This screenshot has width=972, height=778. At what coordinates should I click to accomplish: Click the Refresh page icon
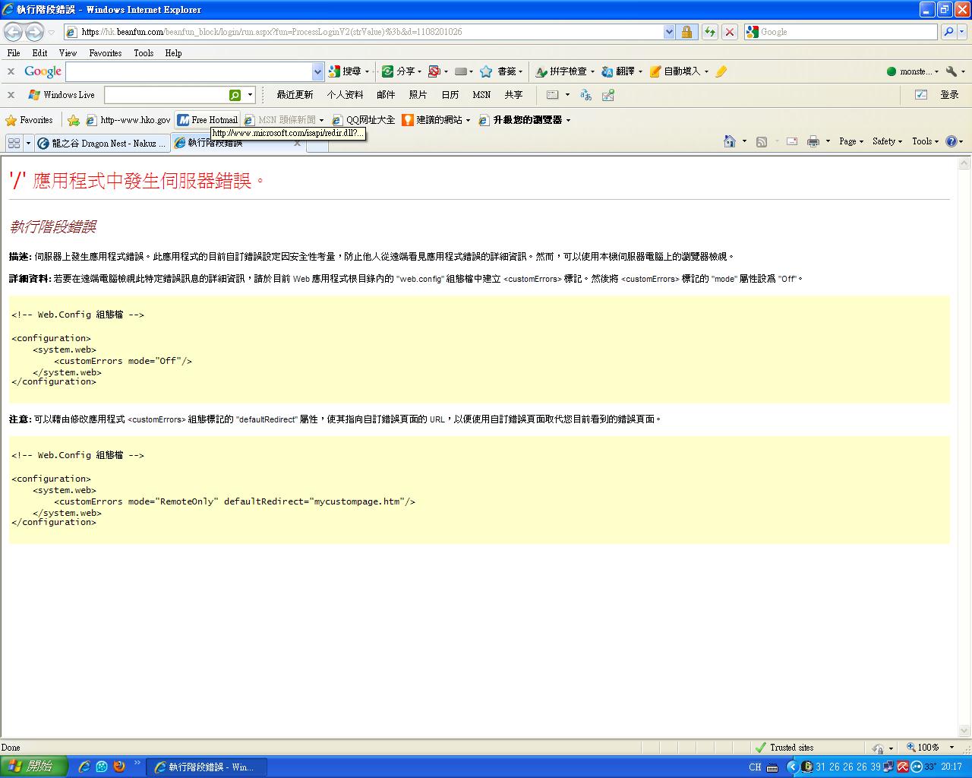point(709,32)
